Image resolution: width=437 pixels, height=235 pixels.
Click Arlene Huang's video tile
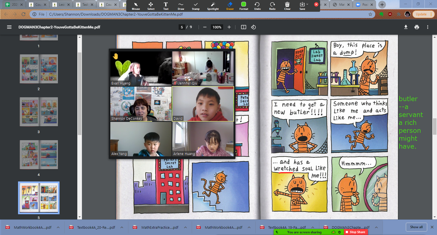click(x=203, y=139)
